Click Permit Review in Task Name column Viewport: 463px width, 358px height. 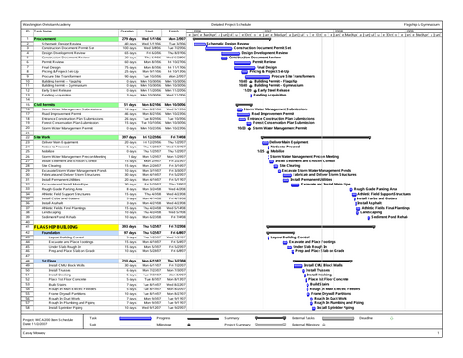tap(53, 62)
